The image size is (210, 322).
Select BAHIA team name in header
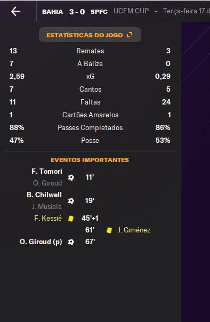(x=53, y=12)
